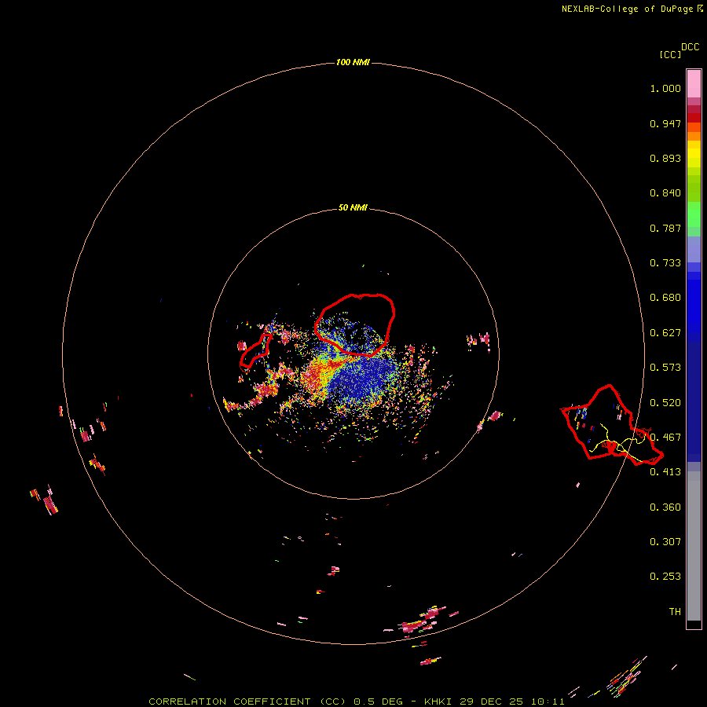Click the [CC] units label
The width and height of the screenshot is (707, 707).
(x=670, y=54)
